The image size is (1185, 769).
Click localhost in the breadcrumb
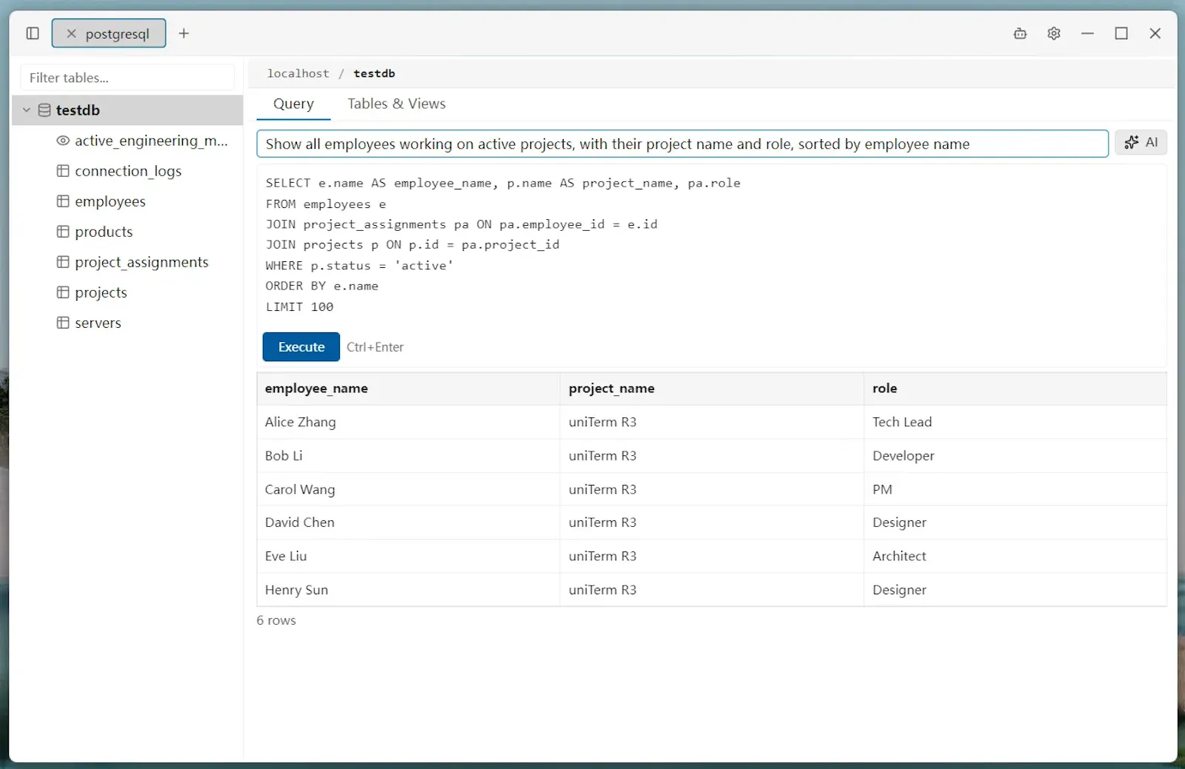point(298,73)
